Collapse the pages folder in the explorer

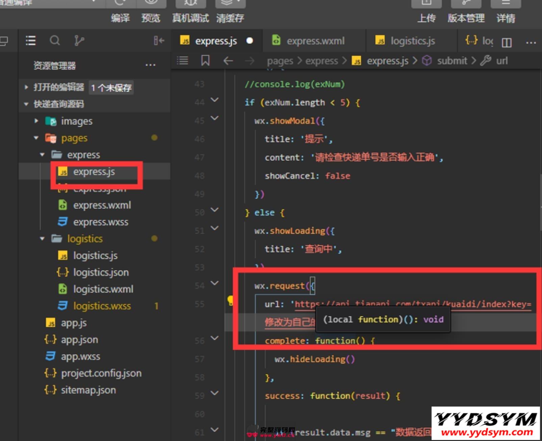click(36, 138)
